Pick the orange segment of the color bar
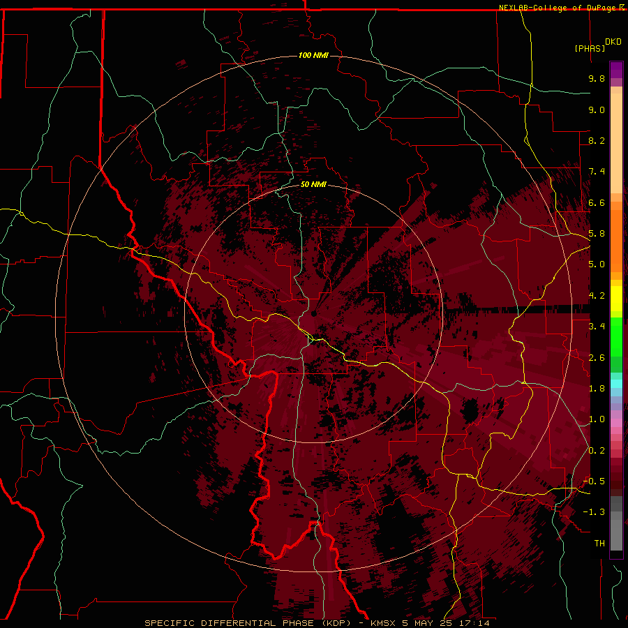The width and height of the screenshot is (628, 628). pos(616,240)
